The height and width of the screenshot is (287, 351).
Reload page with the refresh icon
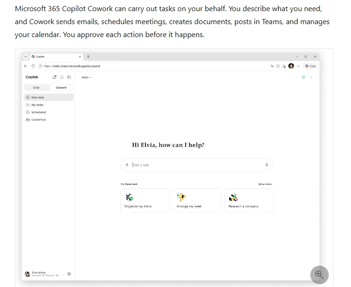tap(33, 66)
